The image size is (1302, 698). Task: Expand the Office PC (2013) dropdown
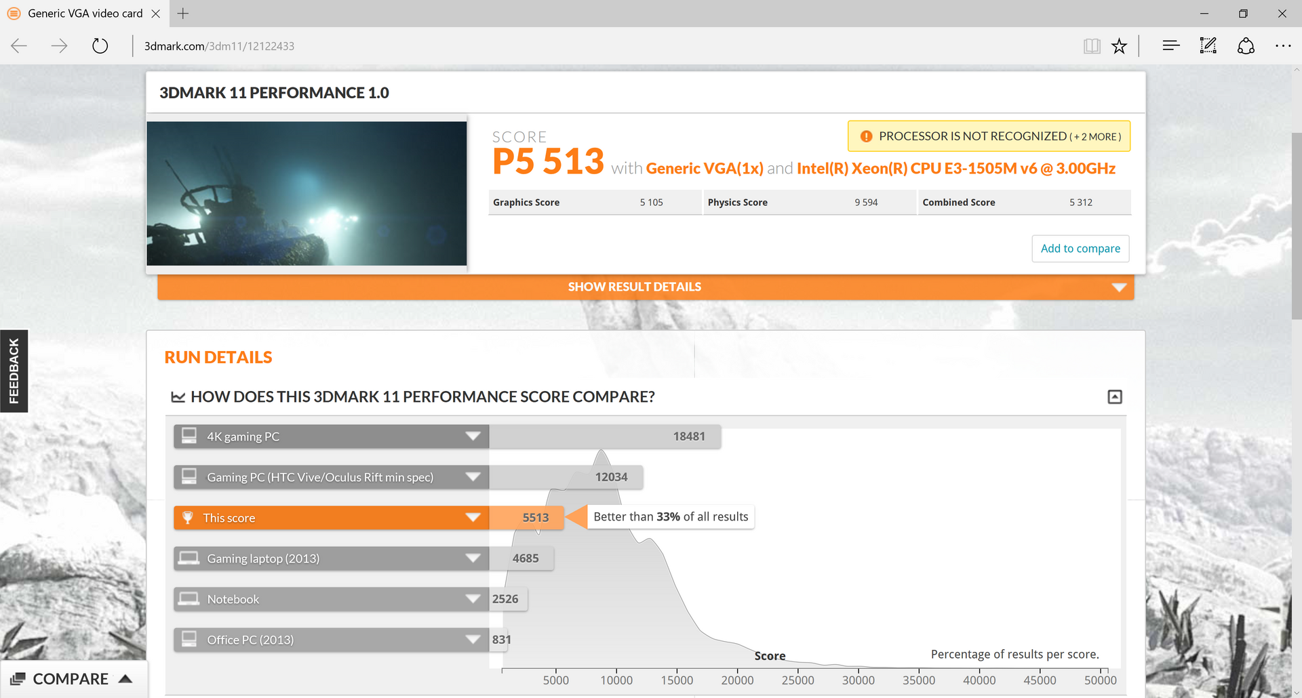coord(473,640)
